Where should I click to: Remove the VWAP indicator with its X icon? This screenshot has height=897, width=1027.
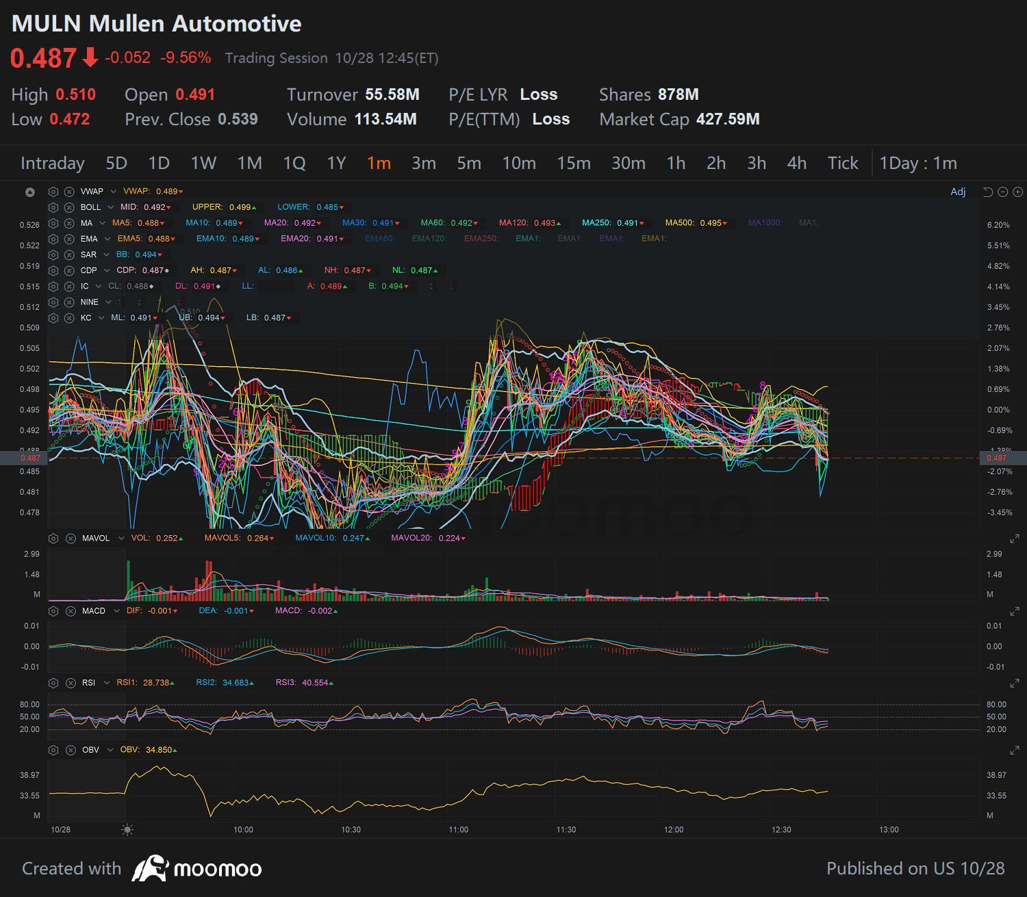[x=69, y=192]
